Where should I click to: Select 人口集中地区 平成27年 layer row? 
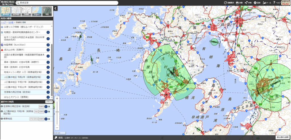coord(25,82)
